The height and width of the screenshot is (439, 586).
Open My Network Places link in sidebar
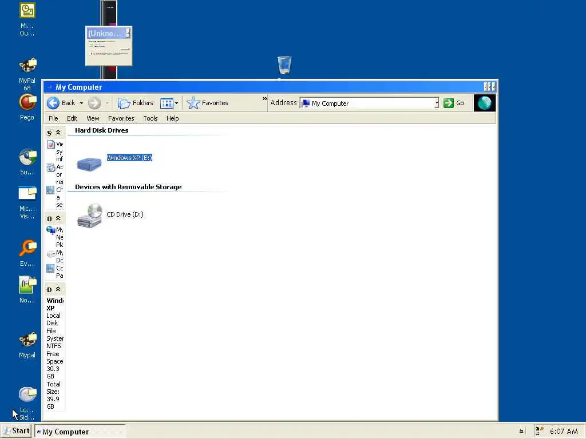coord(56,237)
